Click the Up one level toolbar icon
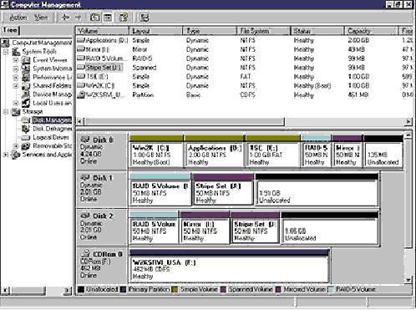This screenshot has height=310, width=416. pos(95,18)
